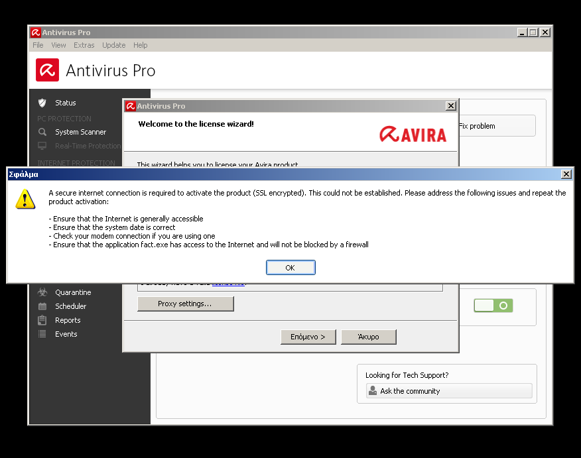Click 'Welcome to the license wizard!' heading
The image size is (581, 458).
pyautogui.click(x=196, y=124)
